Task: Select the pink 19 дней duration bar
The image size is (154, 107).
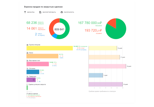Action: [x=107, y=66]
